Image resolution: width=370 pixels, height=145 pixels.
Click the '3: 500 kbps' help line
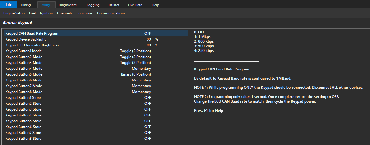tap(204, 46)
